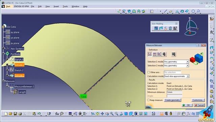Select the Length node in tree
Image resolution: width=216 pixels, height=122 pixels.
click(22, 92)
